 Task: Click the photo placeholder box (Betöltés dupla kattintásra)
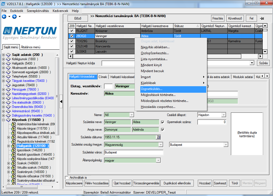click(247, 134)
